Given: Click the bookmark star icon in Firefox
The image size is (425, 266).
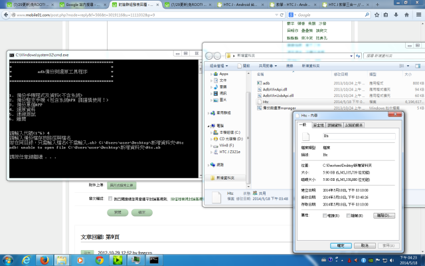Looking at the screenshot, I should tap(377, 15).
